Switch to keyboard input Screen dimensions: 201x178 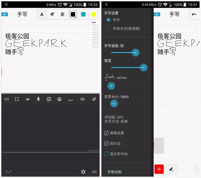click(28, 99)
